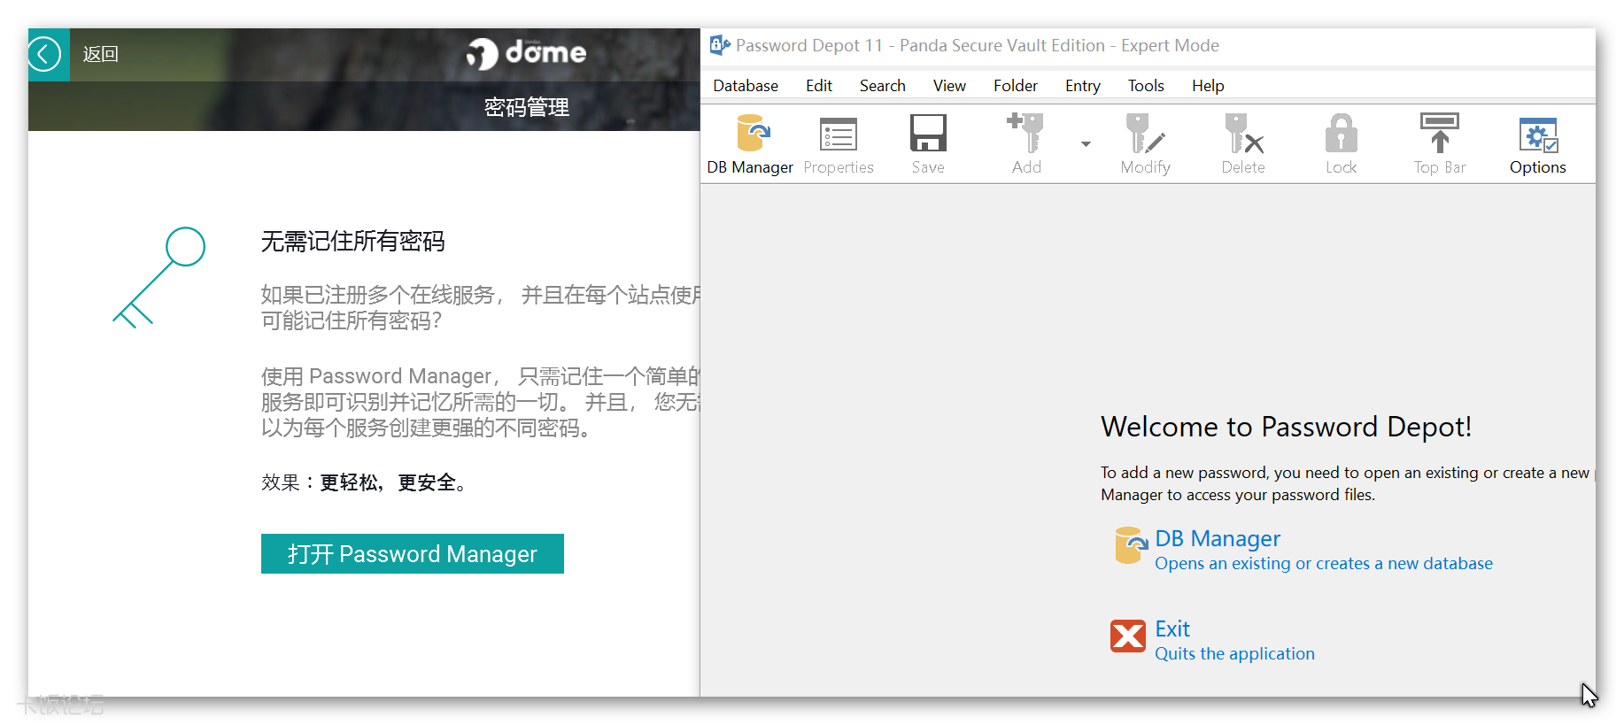
Task: Click the Properties toolbar icon
Action: click(x=838, y=144)
